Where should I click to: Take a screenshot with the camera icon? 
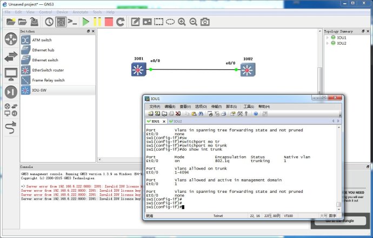pos(205,22)
